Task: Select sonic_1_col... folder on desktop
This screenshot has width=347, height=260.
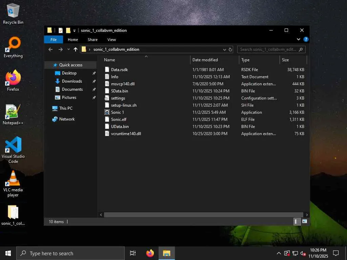Action: click(x=13, y=215)
